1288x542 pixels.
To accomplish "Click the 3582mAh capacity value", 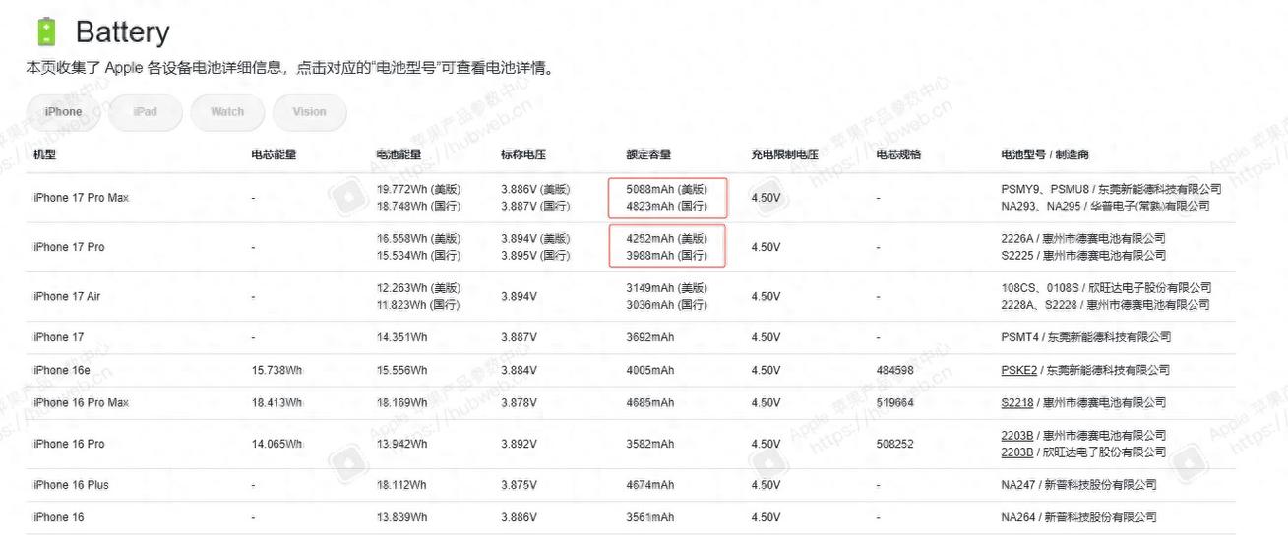I will point(650,444).
